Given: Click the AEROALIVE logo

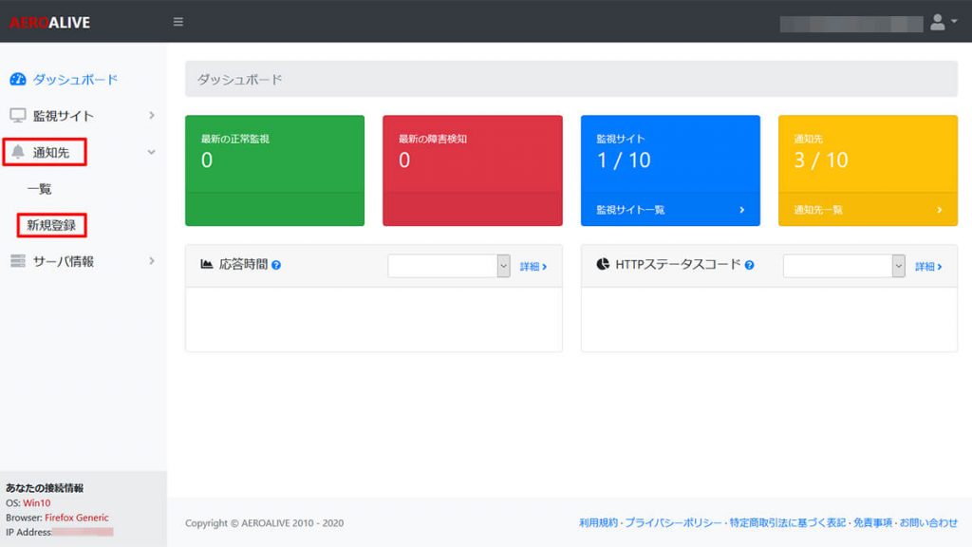Looking at the screenshot, I should coord(49,23).
